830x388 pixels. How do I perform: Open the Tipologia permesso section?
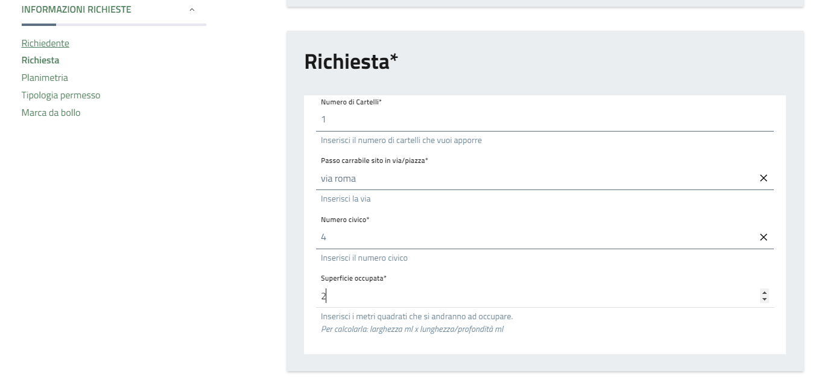(61, 95)
